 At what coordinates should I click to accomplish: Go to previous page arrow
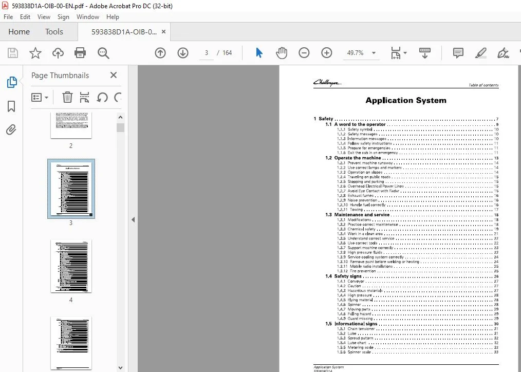click(x=160, y=53)
